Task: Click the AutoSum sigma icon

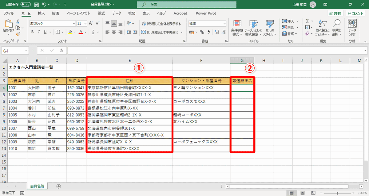Action: pyautogui.click(x=307, y=21)
